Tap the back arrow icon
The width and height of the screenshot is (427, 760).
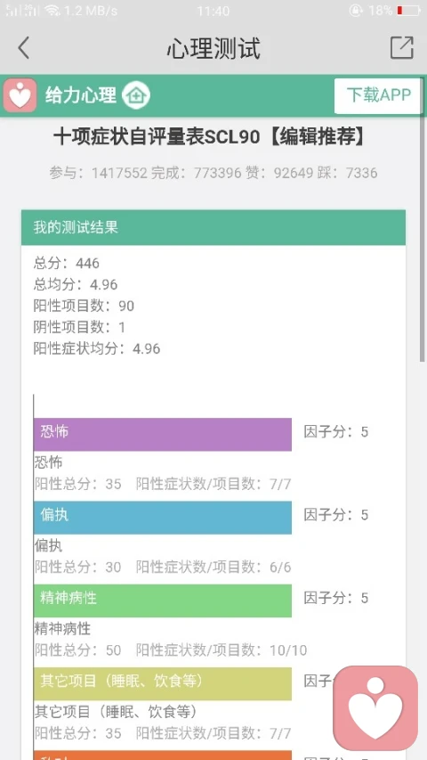23,48
